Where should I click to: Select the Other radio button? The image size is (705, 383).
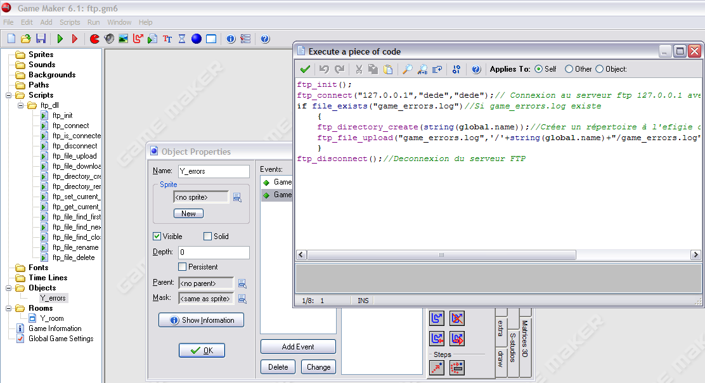pyautogui.click(x=569, y=69)
